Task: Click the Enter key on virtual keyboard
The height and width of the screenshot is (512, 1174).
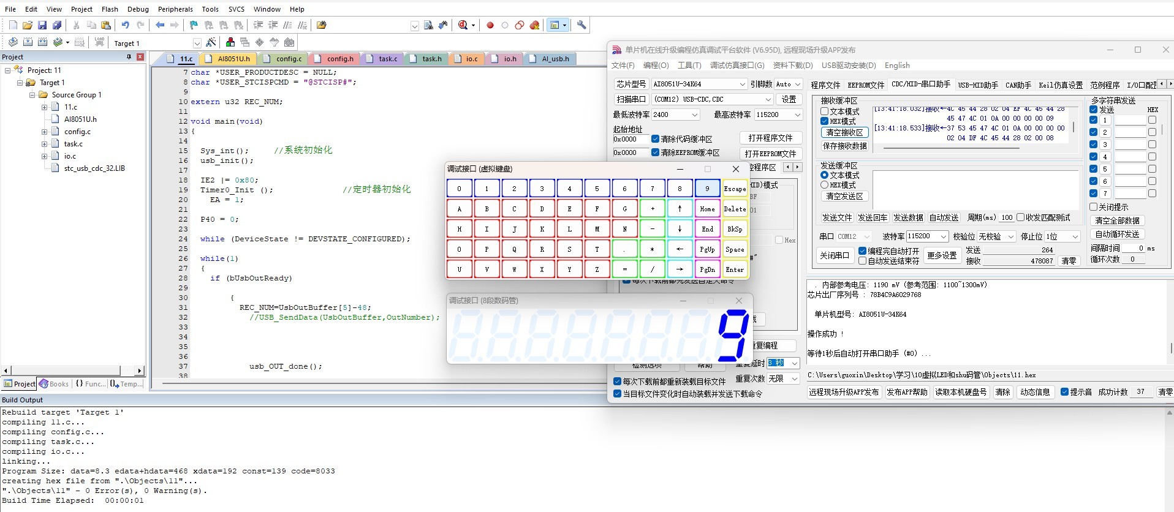Action: click(735, 269)
